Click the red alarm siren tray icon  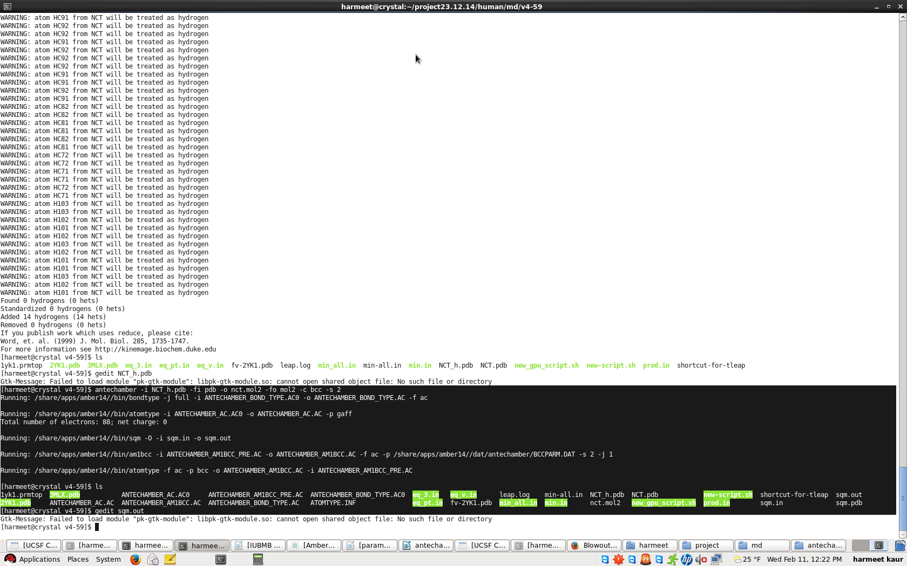(x=646, y=560)
